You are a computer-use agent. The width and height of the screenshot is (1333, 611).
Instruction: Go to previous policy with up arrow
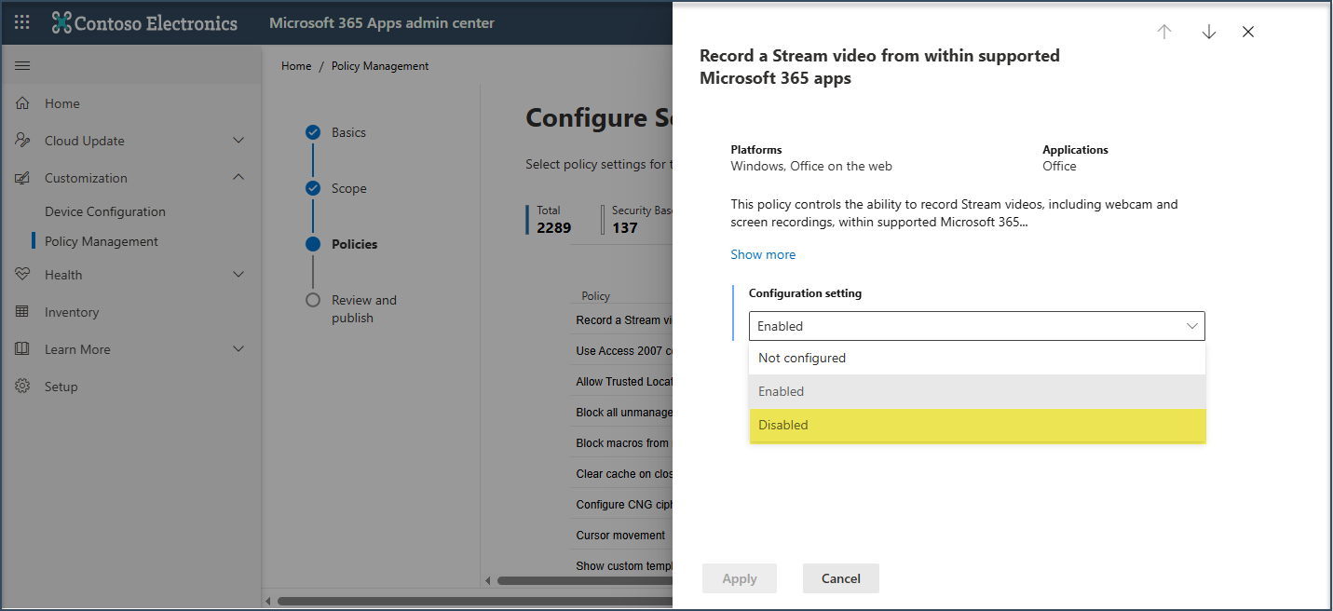pyautogui.click(x=1164, y=32)
